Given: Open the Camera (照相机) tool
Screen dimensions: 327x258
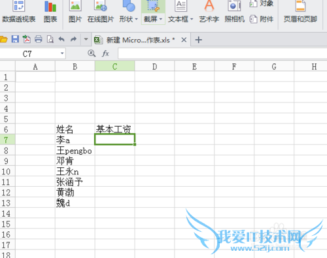Looking at the screenshot, I should 234,12.
